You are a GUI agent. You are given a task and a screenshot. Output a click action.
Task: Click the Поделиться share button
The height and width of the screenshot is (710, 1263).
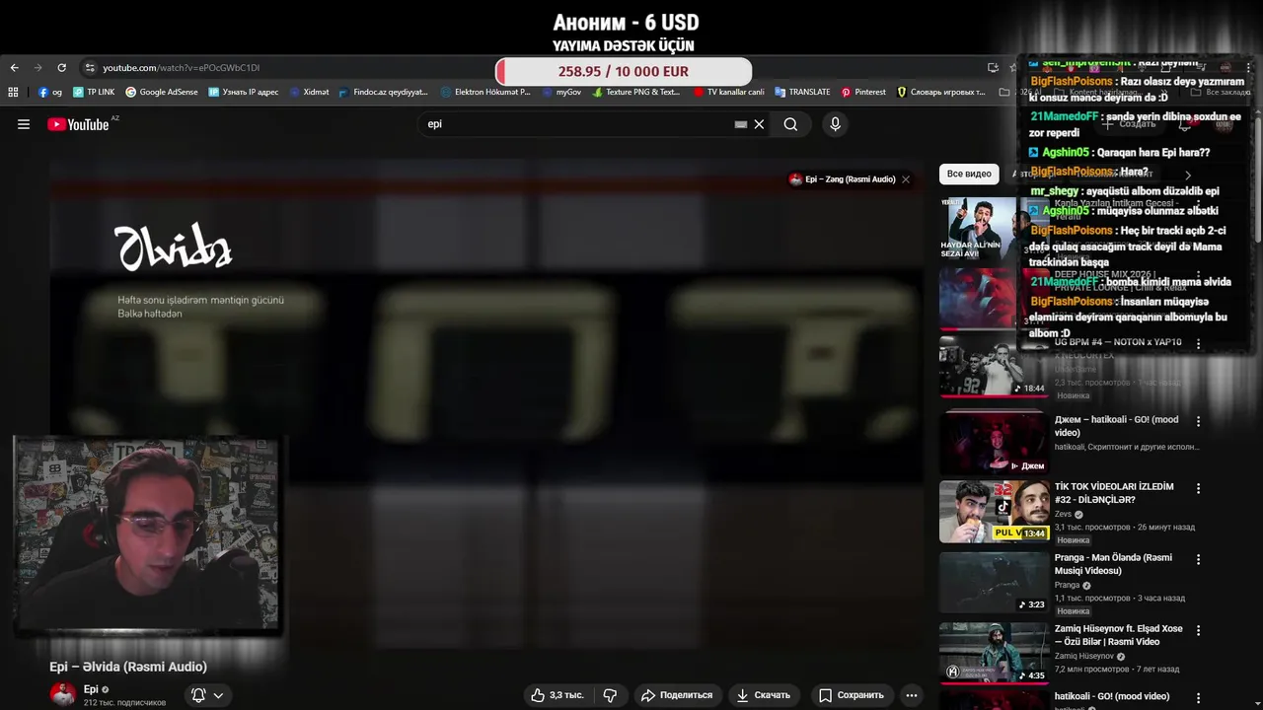pos(677,695)
